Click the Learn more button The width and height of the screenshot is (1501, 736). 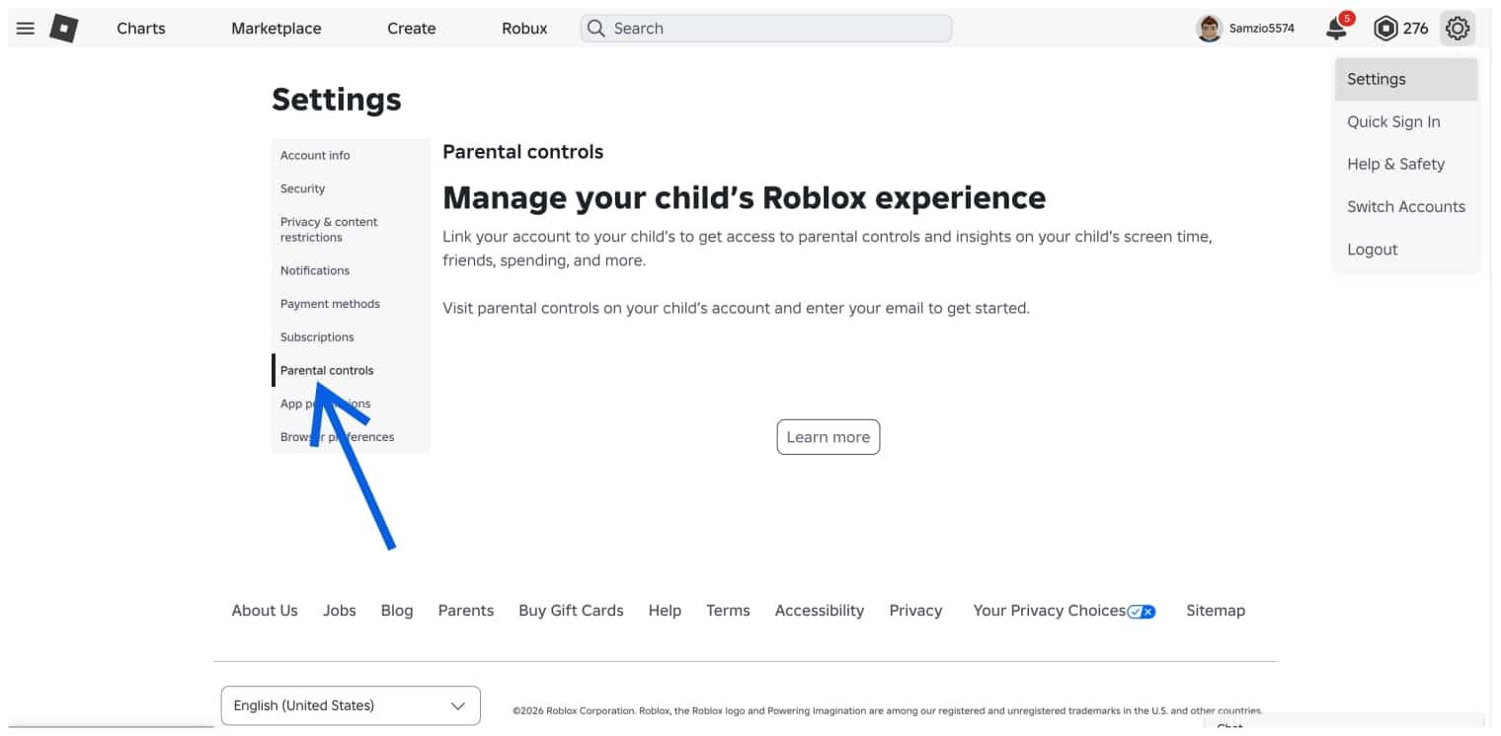coord(829,436)
